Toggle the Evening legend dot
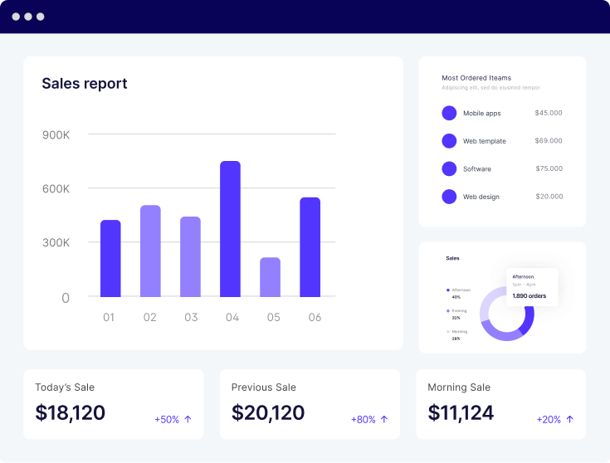This screenshot has height=463, width=610. point(448,311)
